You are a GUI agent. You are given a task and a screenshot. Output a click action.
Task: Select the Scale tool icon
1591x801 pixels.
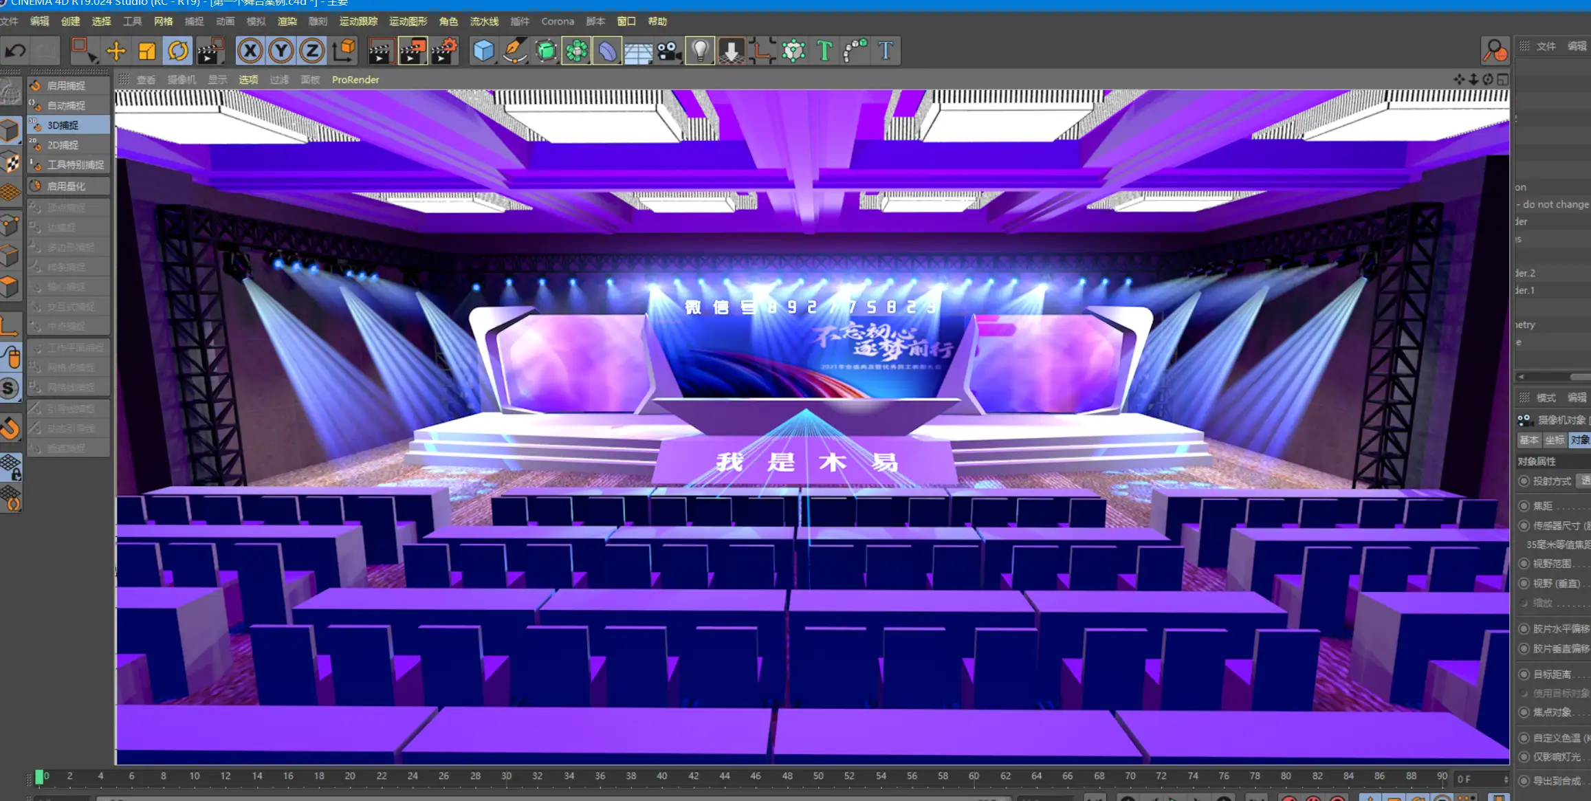pos(146,51)
